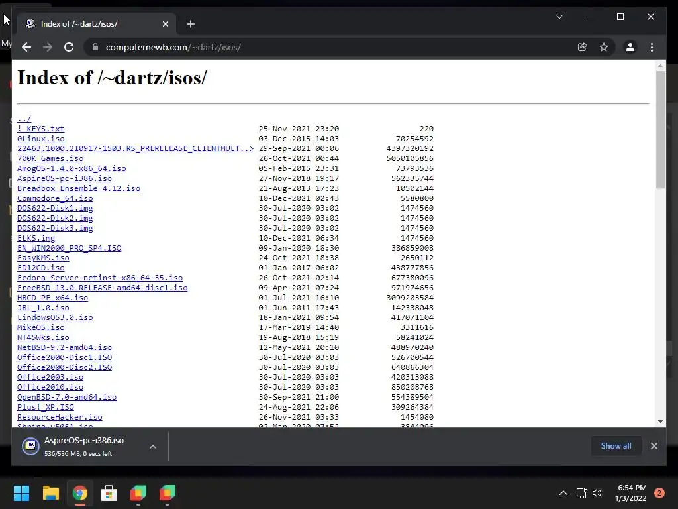
Task: Download DOS622-Disk3.img
Action: click(55, 228)
